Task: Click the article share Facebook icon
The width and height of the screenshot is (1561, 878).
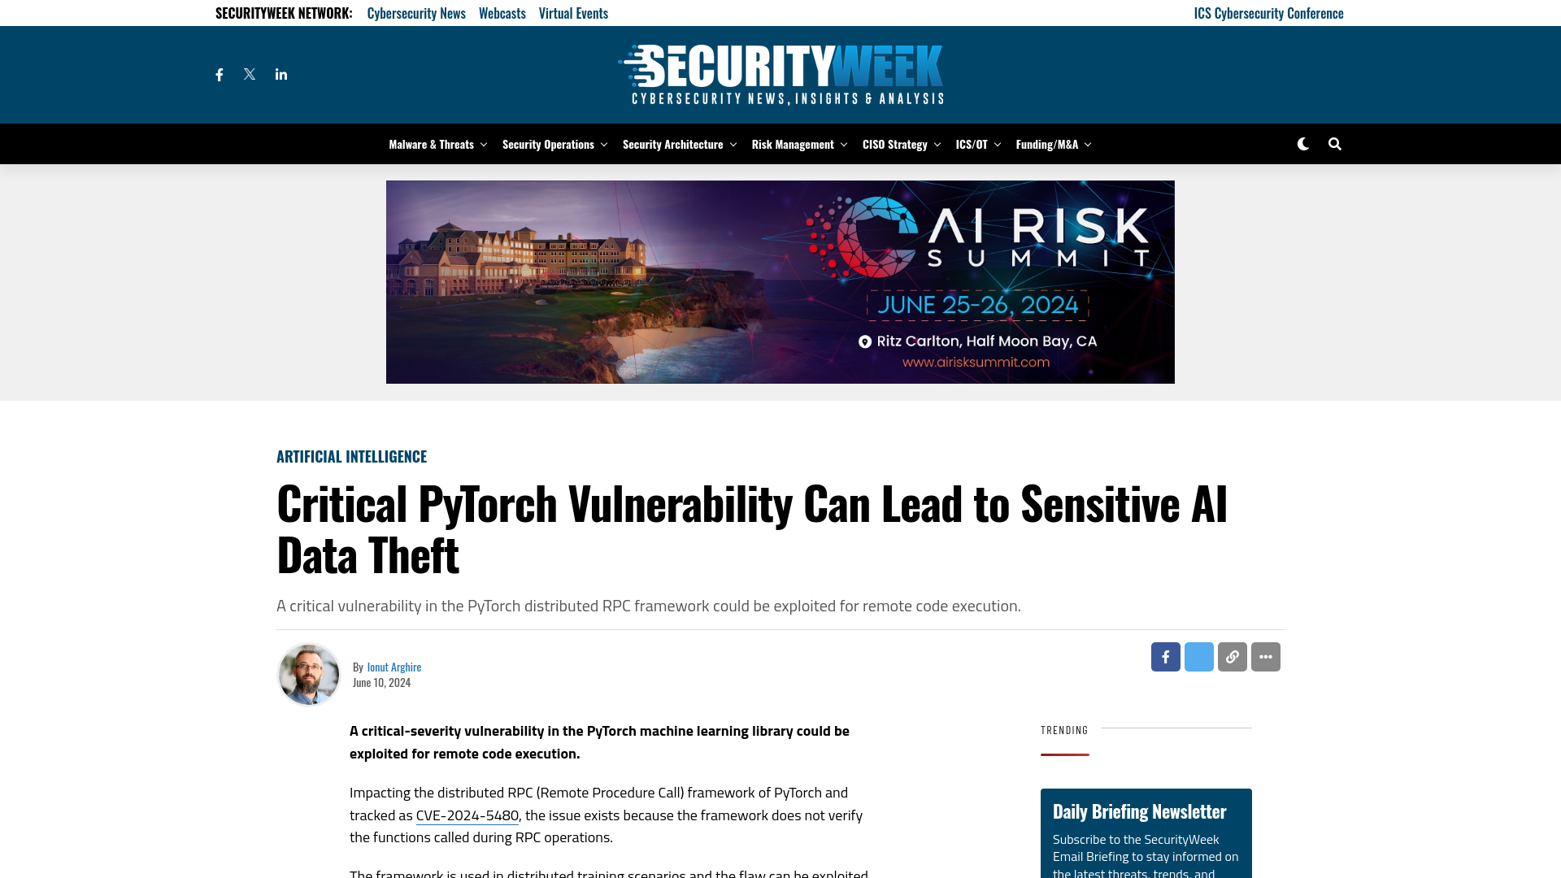Action: (1165, 656)
